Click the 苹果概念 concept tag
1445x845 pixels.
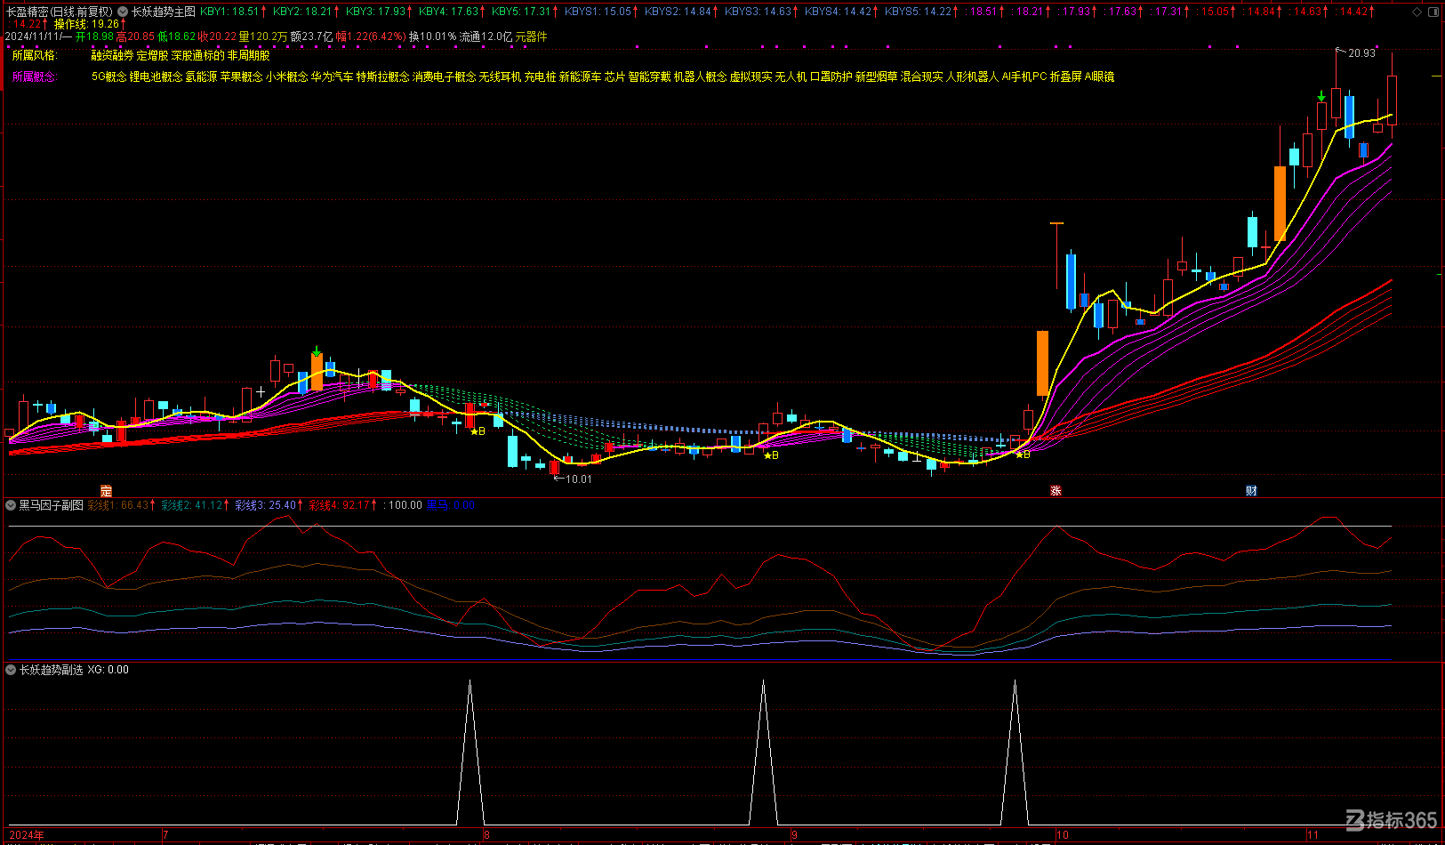241,76
